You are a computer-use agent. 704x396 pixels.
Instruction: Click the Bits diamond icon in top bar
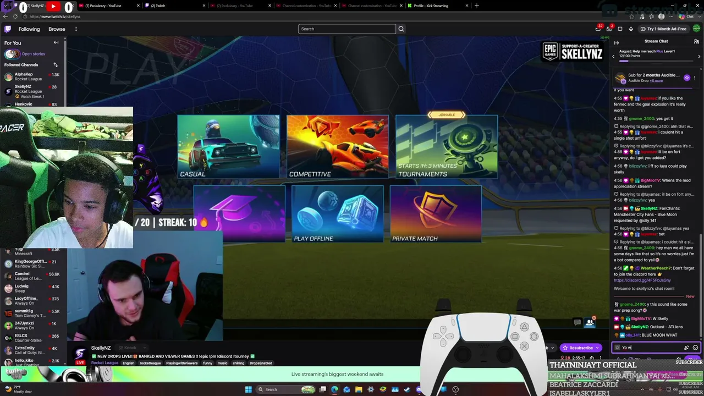(x=631, y=29)
